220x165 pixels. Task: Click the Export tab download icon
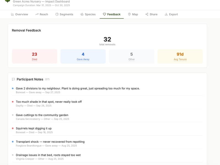click(166, 14)
